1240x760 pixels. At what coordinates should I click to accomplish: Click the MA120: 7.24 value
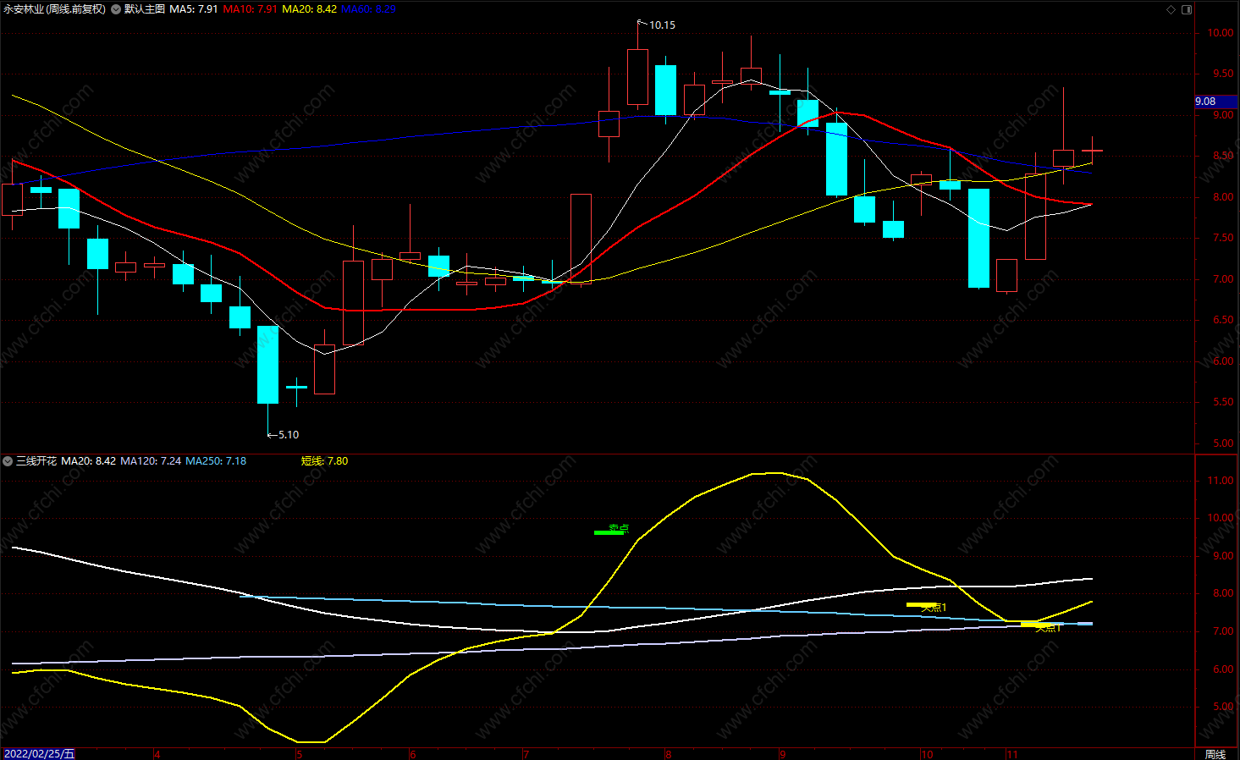coord(151,461)
